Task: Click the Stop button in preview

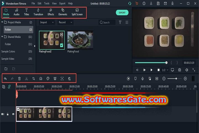Action: 159,70
